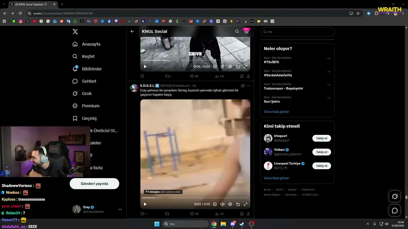Open more options on E.D.G.E.L. post
Image resolution: width=408 pixels, height=229 pixels.
[x=248, y=86]
